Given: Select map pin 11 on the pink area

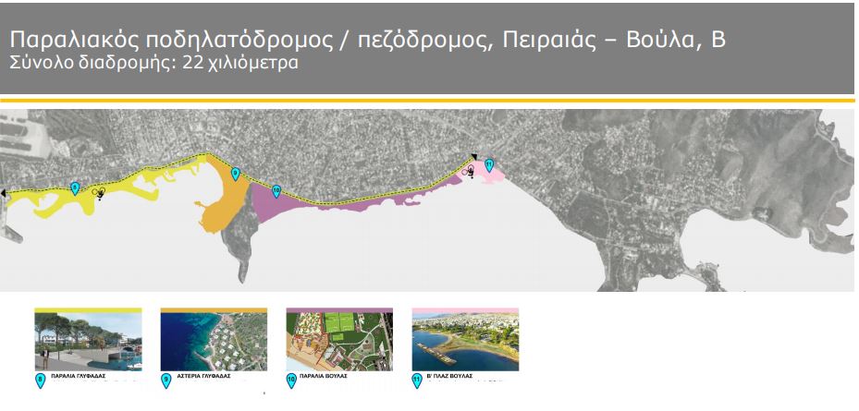Looking at the screenshot, I should tap(489, 166).
